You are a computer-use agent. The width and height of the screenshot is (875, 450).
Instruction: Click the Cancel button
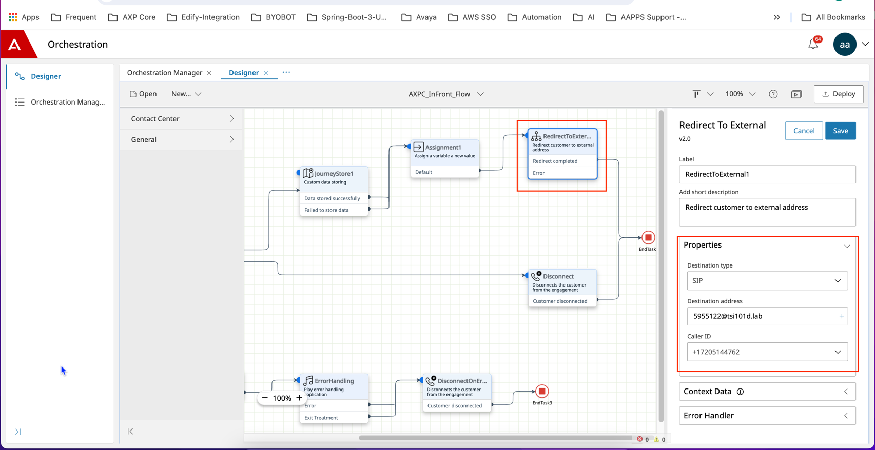pos(804,131)
